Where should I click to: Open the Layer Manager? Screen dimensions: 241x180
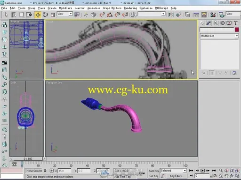pos(187,15)
